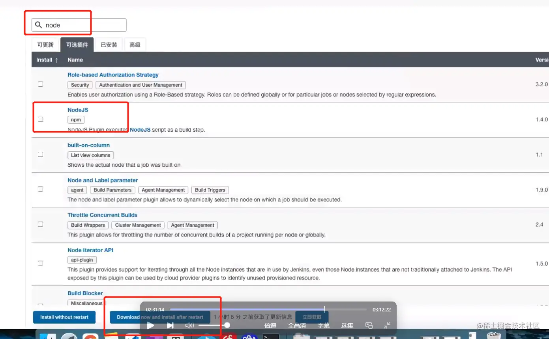Viewport: 549px width, 339px height.
Task: Open the Trash in the dock
Action: [x=494, y=335]
